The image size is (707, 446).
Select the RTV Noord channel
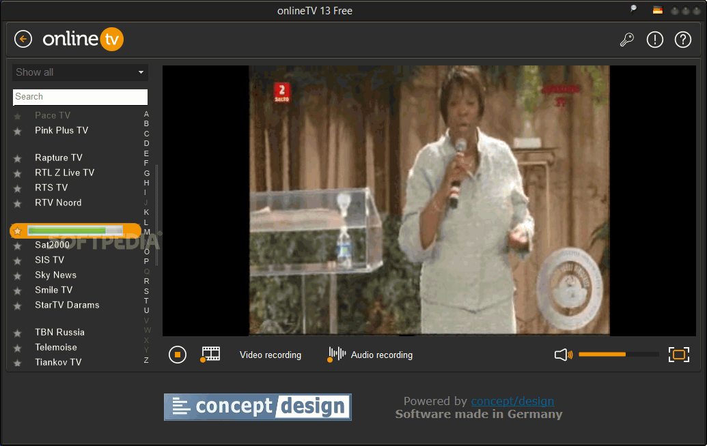coord(58,203)
